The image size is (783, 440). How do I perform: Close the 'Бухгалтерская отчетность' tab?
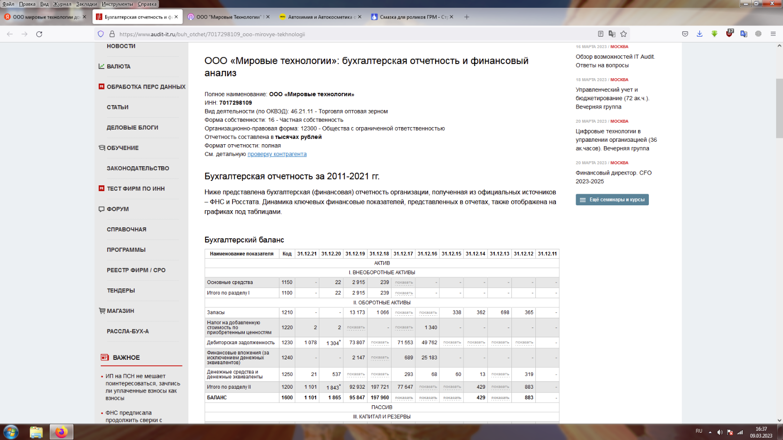pos(176,17)
